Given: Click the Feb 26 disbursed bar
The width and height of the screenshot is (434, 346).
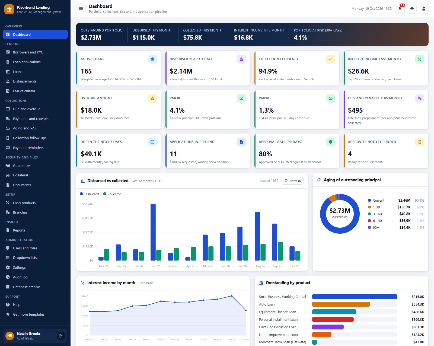Looking at the screenshot, I should (153, 232).
